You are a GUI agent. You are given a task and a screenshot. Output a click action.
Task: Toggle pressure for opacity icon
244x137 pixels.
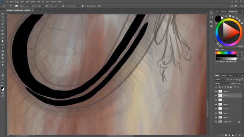click(47, 6)
